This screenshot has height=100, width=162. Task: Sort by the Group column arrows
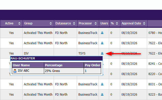51,23
